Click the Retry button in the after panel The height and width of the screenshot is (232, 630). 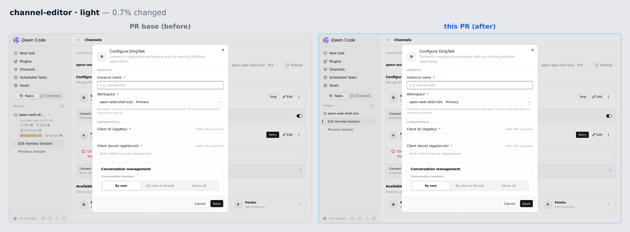(582, 135)
